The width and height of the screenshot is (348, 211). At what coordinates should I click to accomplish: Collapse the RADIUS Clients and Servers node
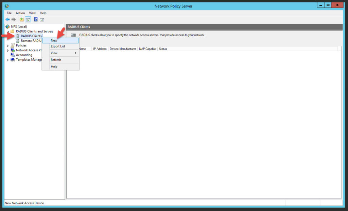tap(8, 32)
